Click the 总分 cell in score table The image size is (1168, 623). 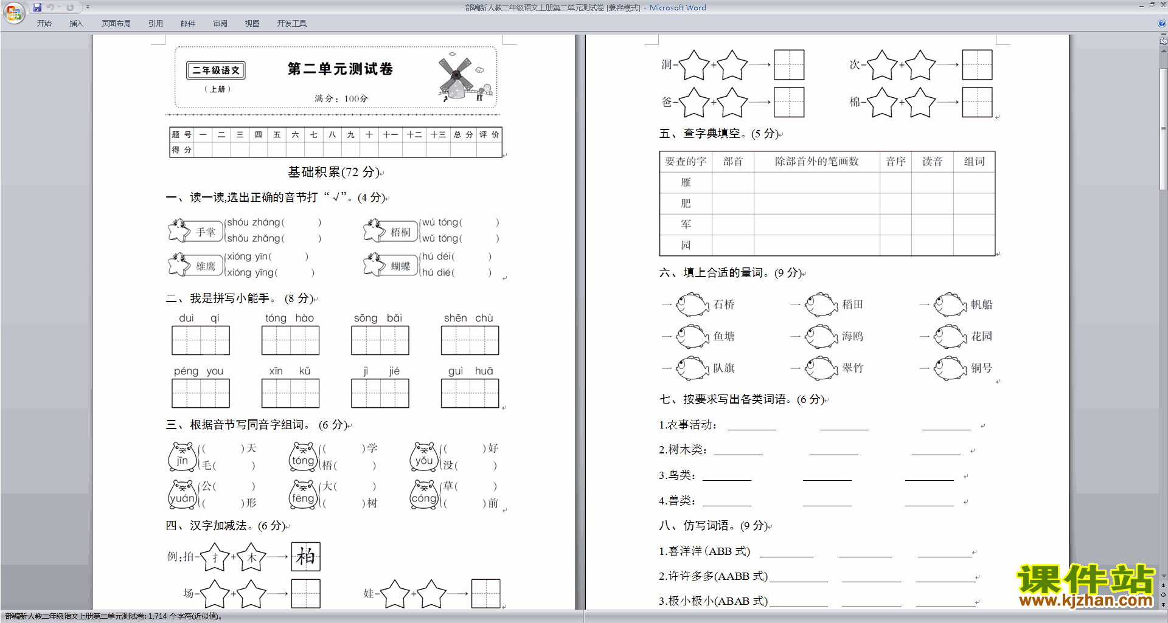[x=463, y=134]
